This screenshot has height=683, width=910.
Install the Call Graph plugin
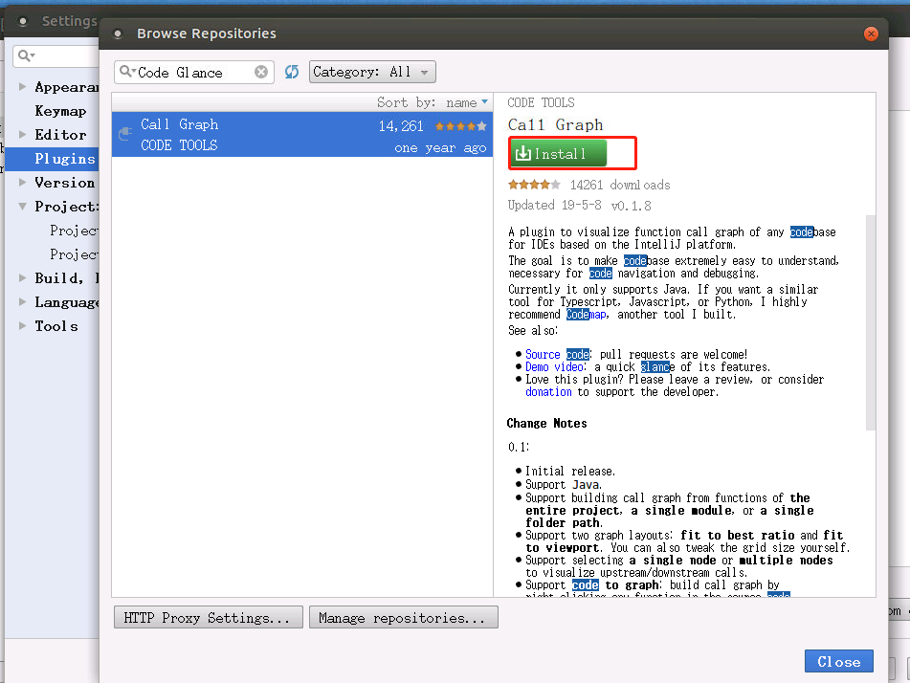tap(558, 153)
